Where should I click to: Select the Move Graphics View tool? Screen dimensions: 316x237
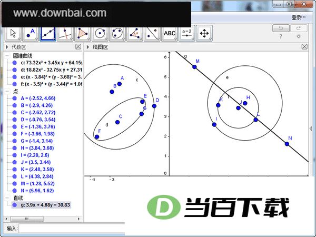tap(204, 33)
